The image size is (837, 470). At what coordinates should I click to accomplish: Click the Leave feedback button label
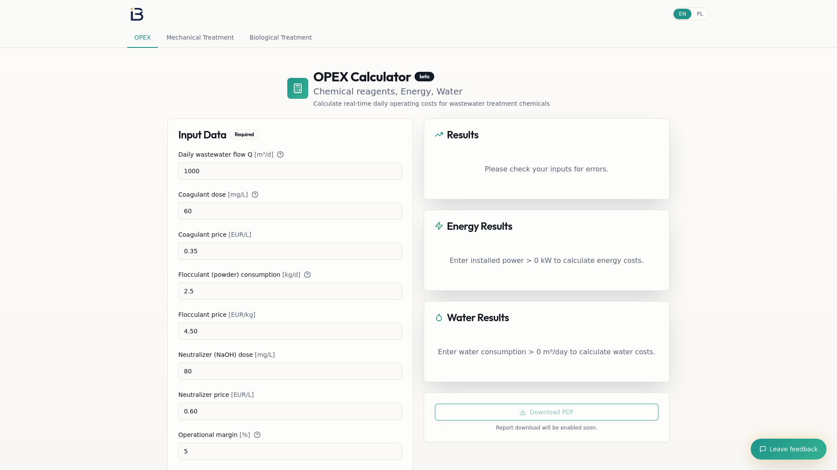pos(793,449)
